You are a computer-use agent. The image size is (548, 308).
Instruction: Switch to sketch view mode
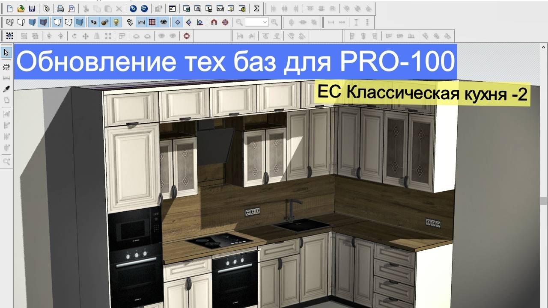click(21, 22)
